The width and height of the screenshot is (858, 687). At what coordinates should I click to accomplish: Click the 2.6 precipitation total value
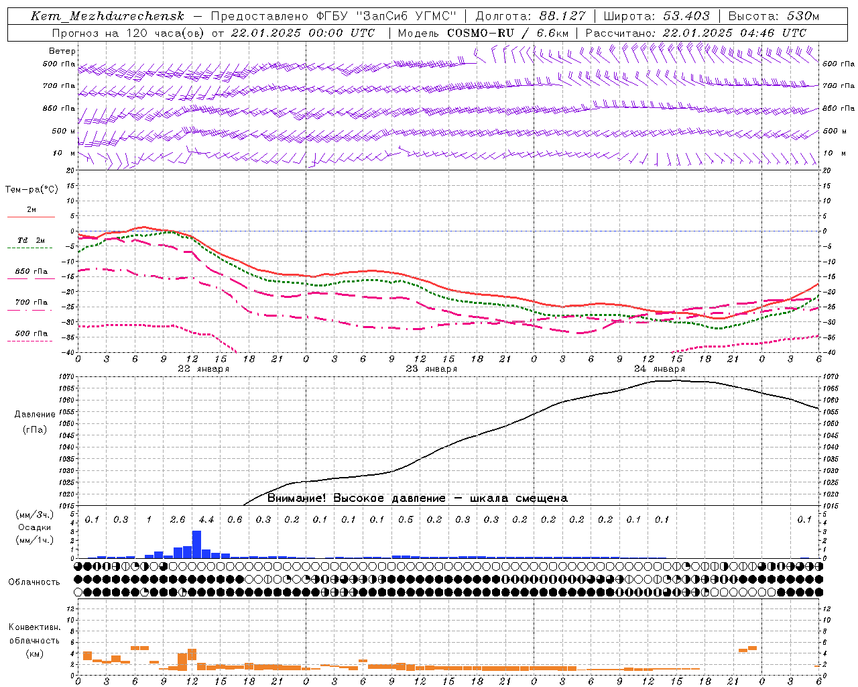pyautogui.click(x=178, y=520)
